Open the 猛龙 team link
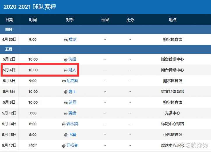The height and width of the screenshot is (152, 211). point(73,39)
